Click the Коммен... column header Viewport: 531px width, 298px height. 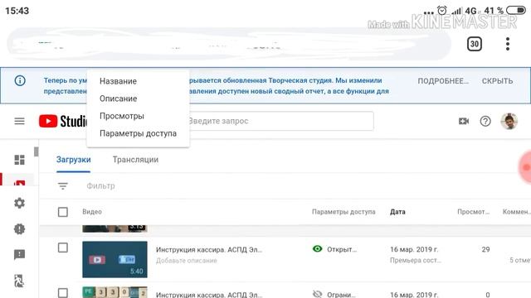coord(517,212)
